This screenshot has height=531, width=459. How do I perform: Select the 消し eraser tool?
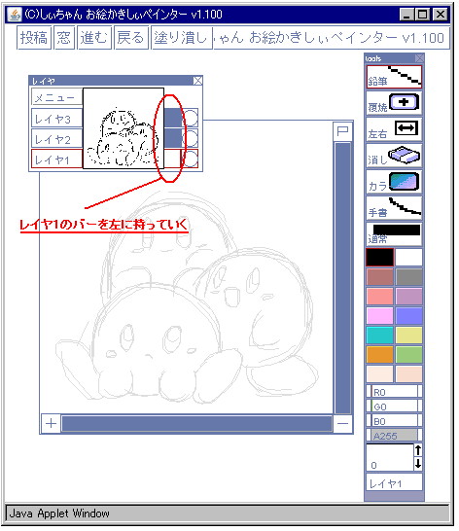(x=394, y=156)
